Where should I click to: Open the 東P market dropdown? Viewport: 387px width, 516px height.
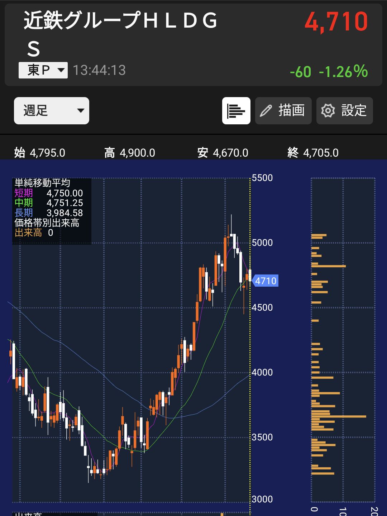click(43, 70)
